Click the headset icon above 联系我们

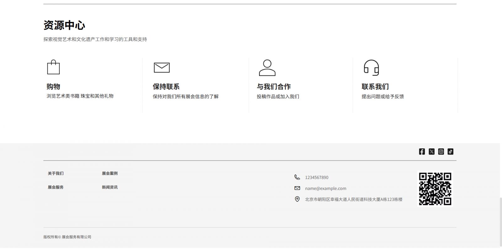tap(371, 67)
